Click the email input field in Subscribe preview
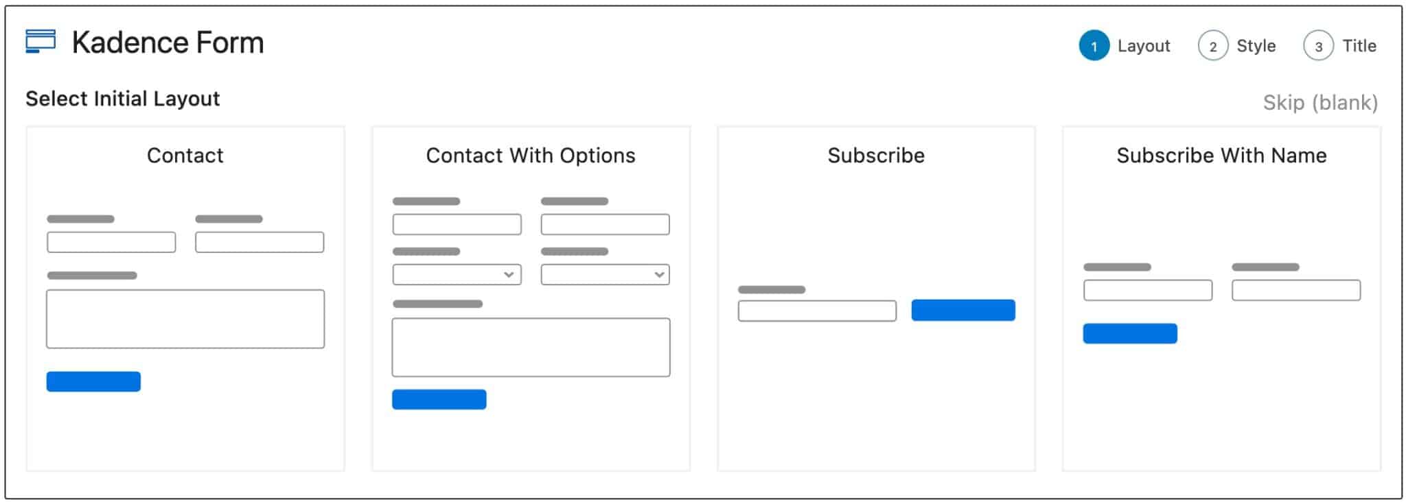The height and width of the screenshot is (502, 1406). (816, 311)
